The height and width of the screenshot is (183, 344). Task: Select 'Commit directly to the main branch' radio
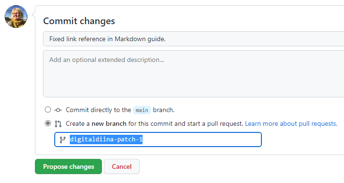48,110
